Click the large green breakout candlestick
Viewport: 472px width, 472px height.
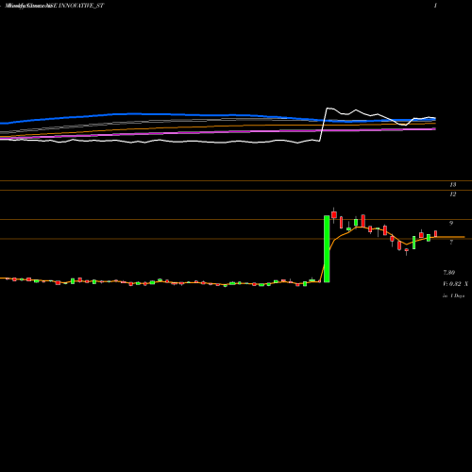pyautogui.click(x=327, y=248)
